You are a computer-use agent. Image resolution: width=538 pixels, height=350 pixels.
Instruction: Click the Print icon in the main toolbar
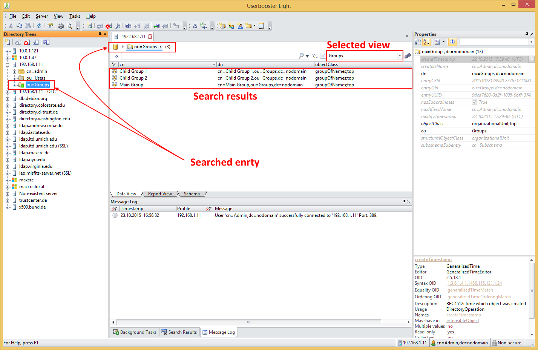(61, 26)
